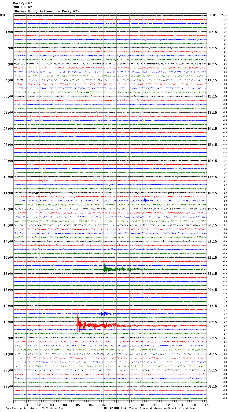Click the 04:15 UTC time label

[212, 354]
